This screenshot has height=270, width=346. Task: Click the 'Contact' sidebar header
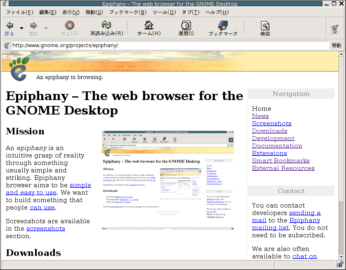click(291, 191)
